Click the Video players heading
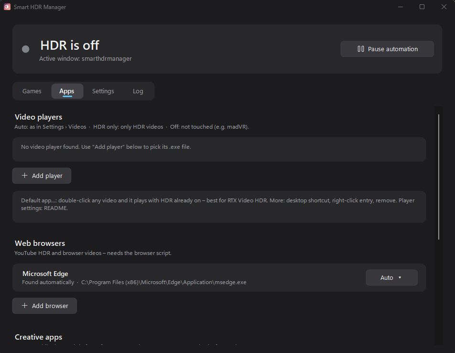455x353 pixels. point(38,117)
